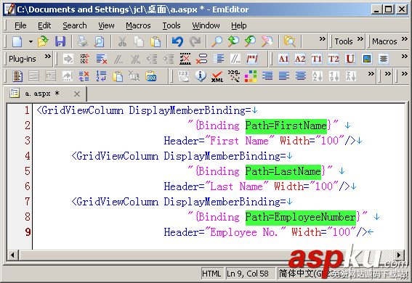Click the Macros toolbar label
The height and width of the screenshot is (283, 412).
(x=384, y=41)
